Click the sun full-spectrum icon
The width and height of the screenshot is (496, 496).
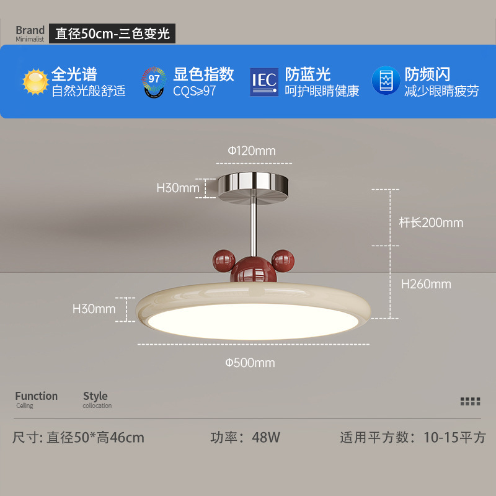[35, 82]
